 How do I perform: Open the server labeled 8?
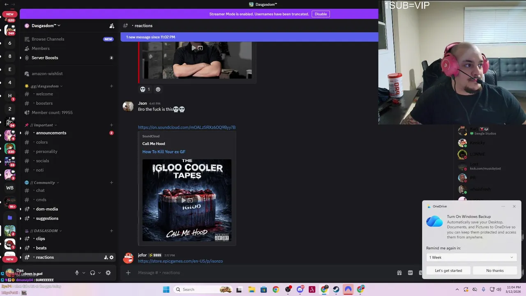pos(10,56)
